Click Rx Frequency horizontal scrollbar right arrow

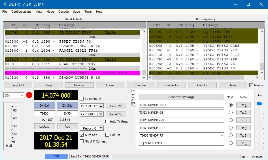pyautogui.click(x=257, y=77)
